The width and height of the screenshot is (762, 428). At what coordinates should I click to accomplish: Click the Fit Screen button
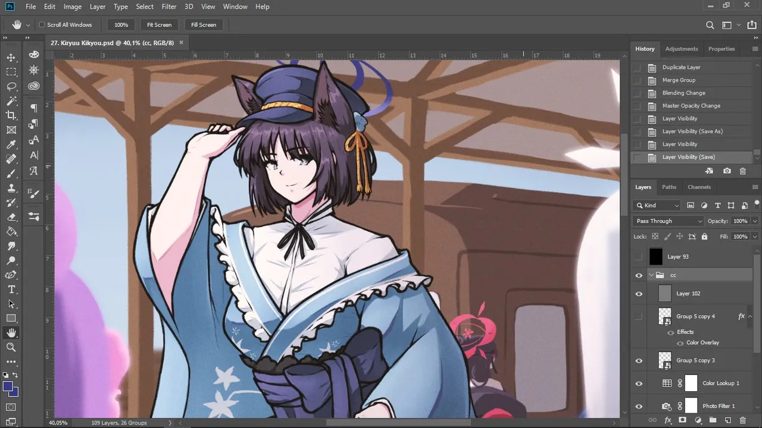pos(159,25)
